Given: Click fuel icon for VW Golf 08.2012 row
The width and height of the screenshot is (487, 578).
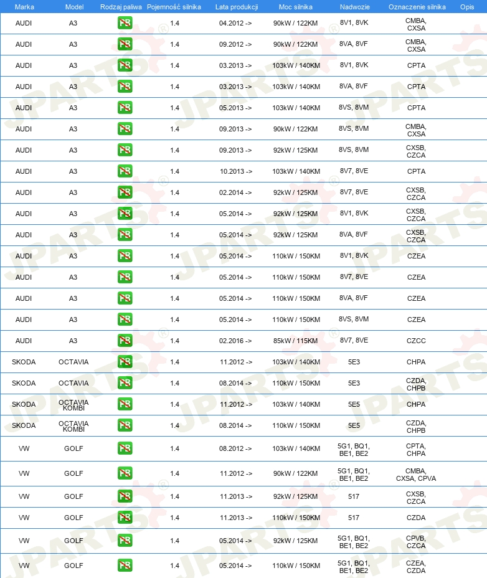Looking at the screenshot, I should (125, 448).
